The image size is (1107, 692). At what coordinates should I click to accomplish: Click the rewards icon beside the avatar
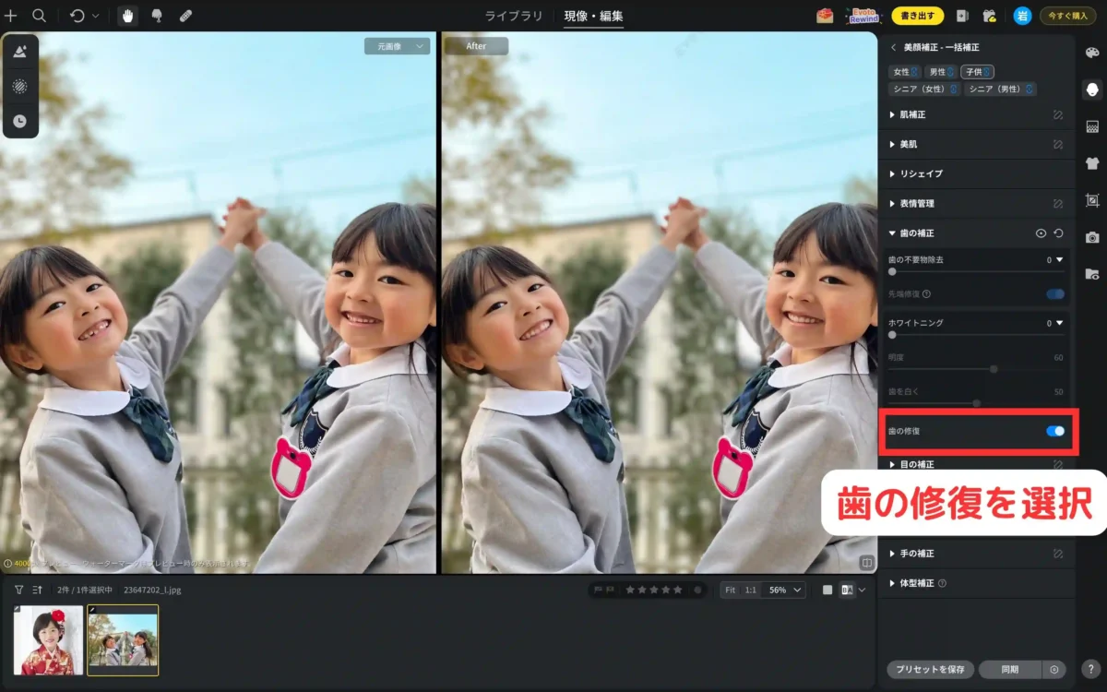989,16
